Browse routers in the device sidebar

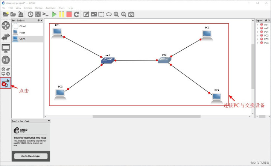[x=6, y=25]
